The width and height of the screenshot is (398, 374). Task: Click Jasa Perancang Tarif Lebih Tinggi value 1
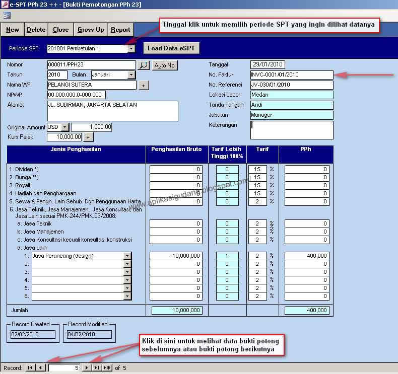pos(227,256)
